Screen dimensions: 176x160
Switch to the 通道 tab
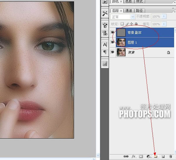point(129,11)
